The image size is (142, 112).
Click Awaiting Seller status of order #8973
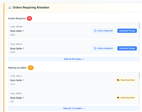pyautogui.click(x=126, y=80)
